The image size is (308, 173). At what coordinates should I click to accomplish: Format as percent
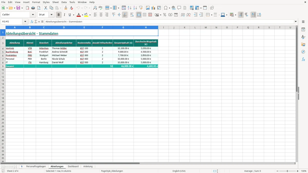(165, 15)
